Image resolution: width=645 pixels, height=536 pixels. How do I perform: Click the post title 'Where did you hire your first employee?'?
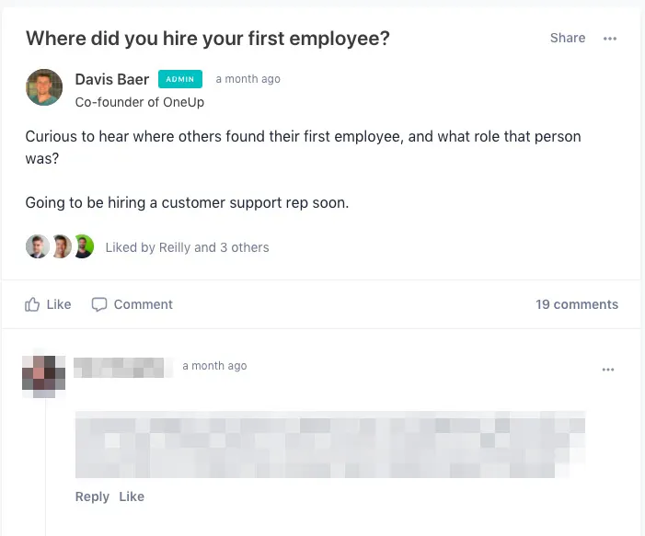pos(208,39)
